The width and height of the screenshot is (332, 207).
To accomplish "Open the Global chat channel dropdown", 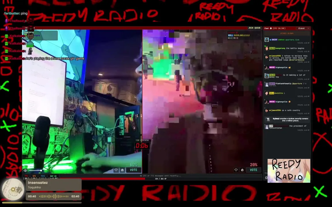I will click(304, 28).
